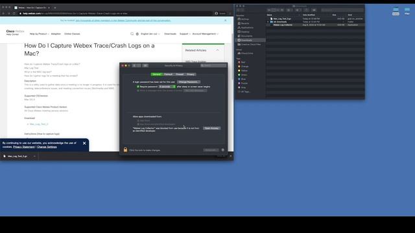Image resolution: width=415 pixels, height=233 pixels.
Task: Open the English language dropdown
Action: coord(150,34)
